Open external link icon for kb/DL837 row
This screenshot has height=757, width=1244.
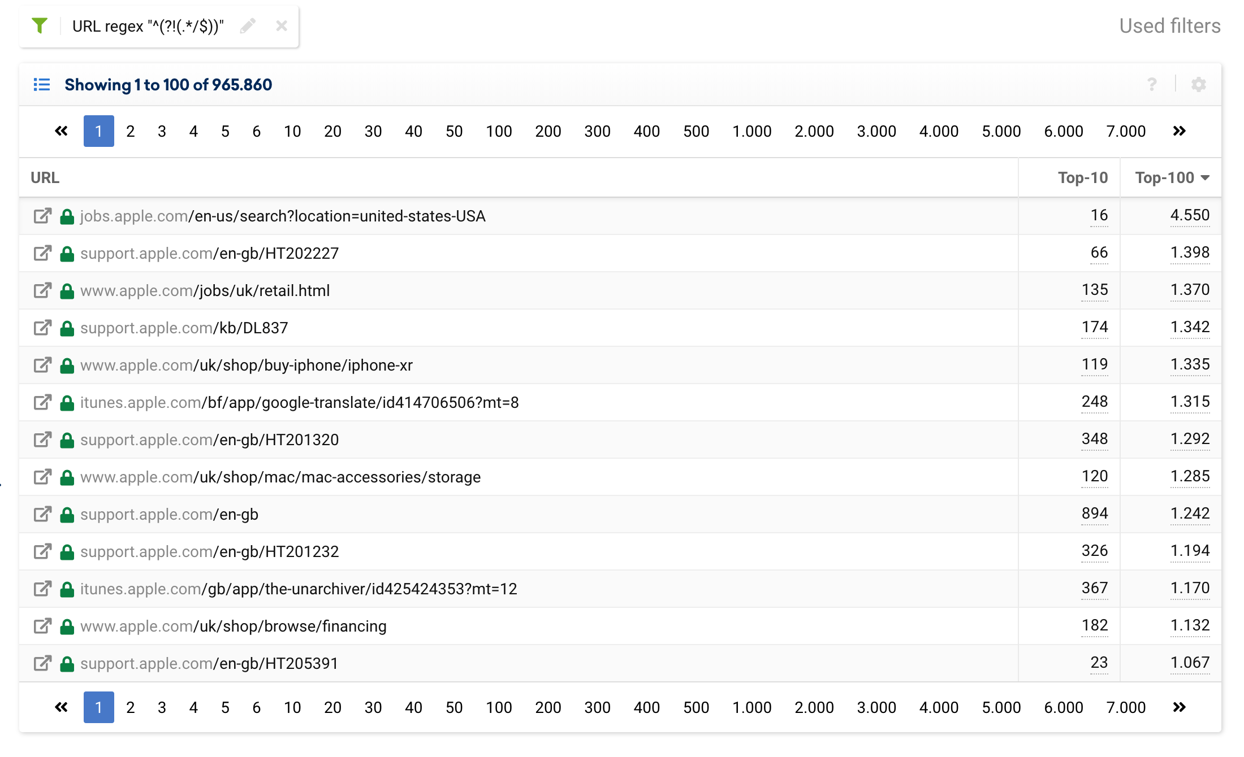43,328
